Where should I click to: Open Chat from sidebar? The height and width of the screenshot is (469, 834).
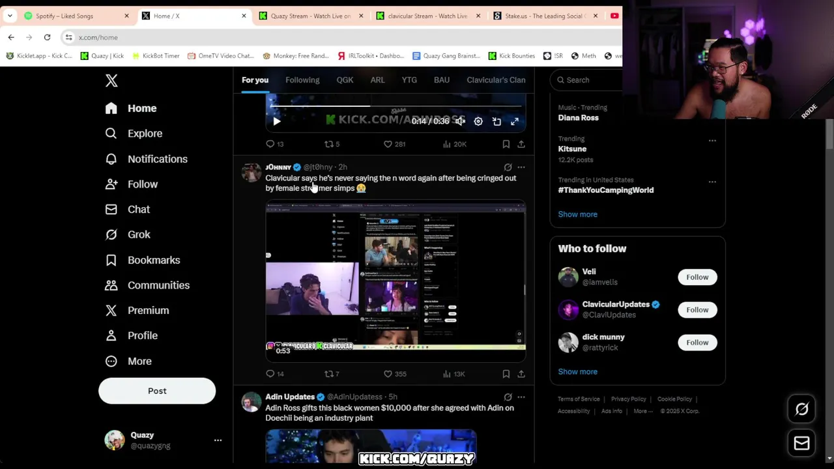[128, 209]
